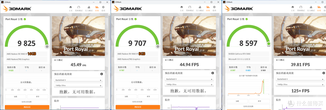Open Battlefield V dropdown in middle 9 707 window
Image resolution: width=326 pixels, height=110 pixels.
[189, 79]
